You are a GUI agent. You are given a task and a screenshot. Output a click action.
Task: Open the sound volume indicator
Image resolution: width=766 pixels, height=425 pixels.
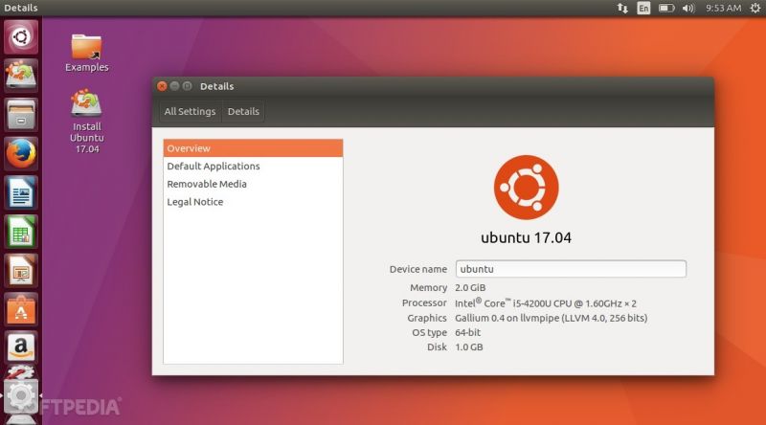pyautogui.click(x=688, y=8)
